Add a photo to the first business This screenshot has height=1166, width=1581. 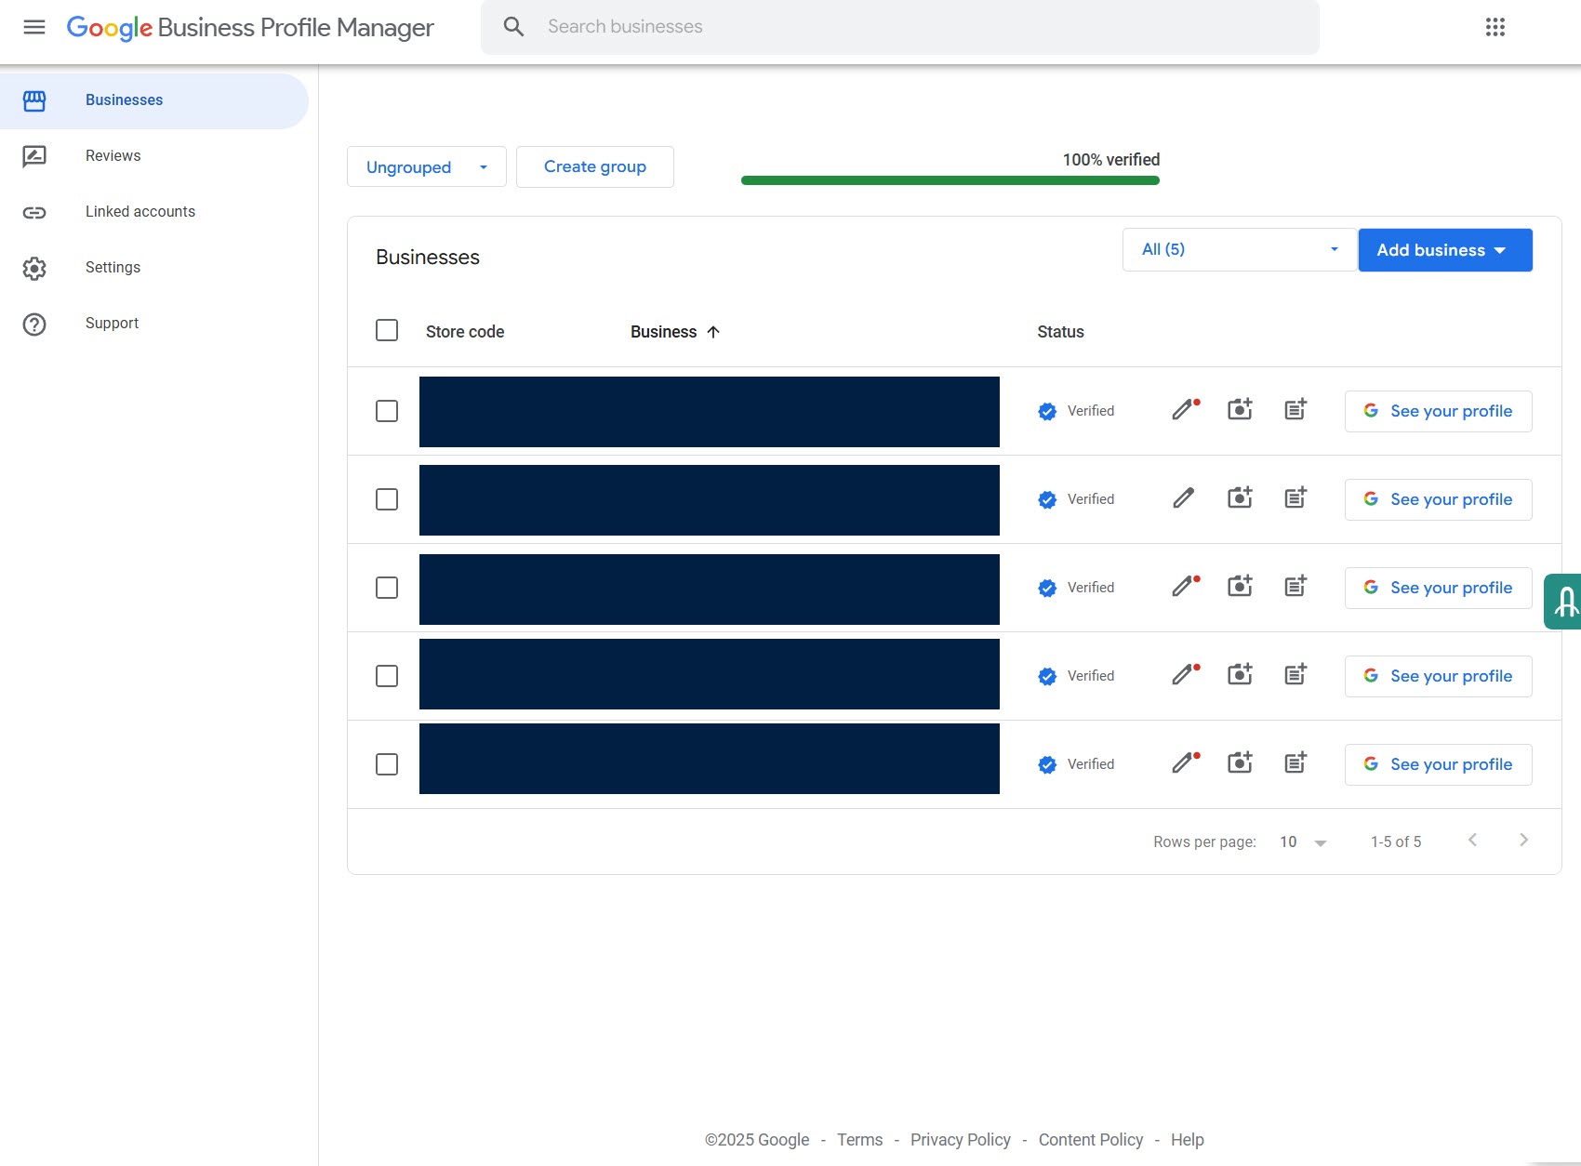[1240, 409]
